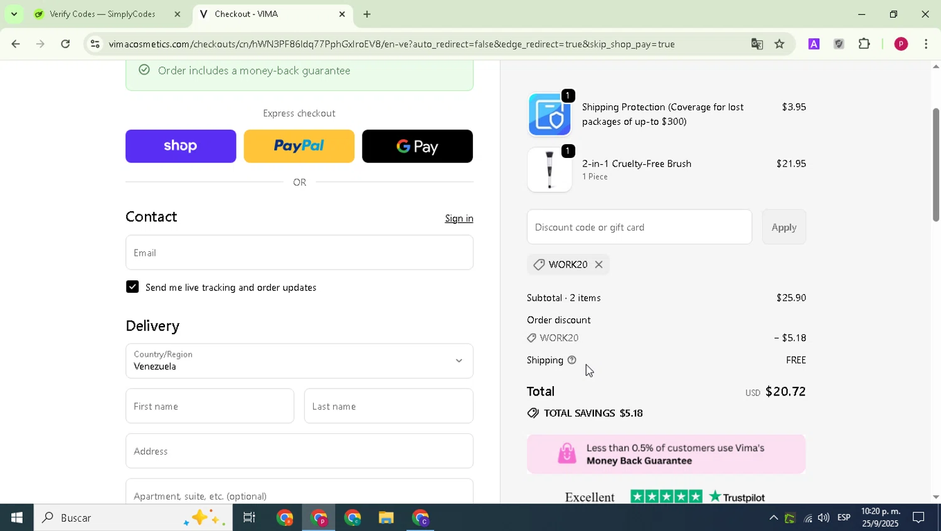This screenshot has width=941, height=531.
Task: Close the Checkout - VIMA tab
Action: tap(342, 14)
